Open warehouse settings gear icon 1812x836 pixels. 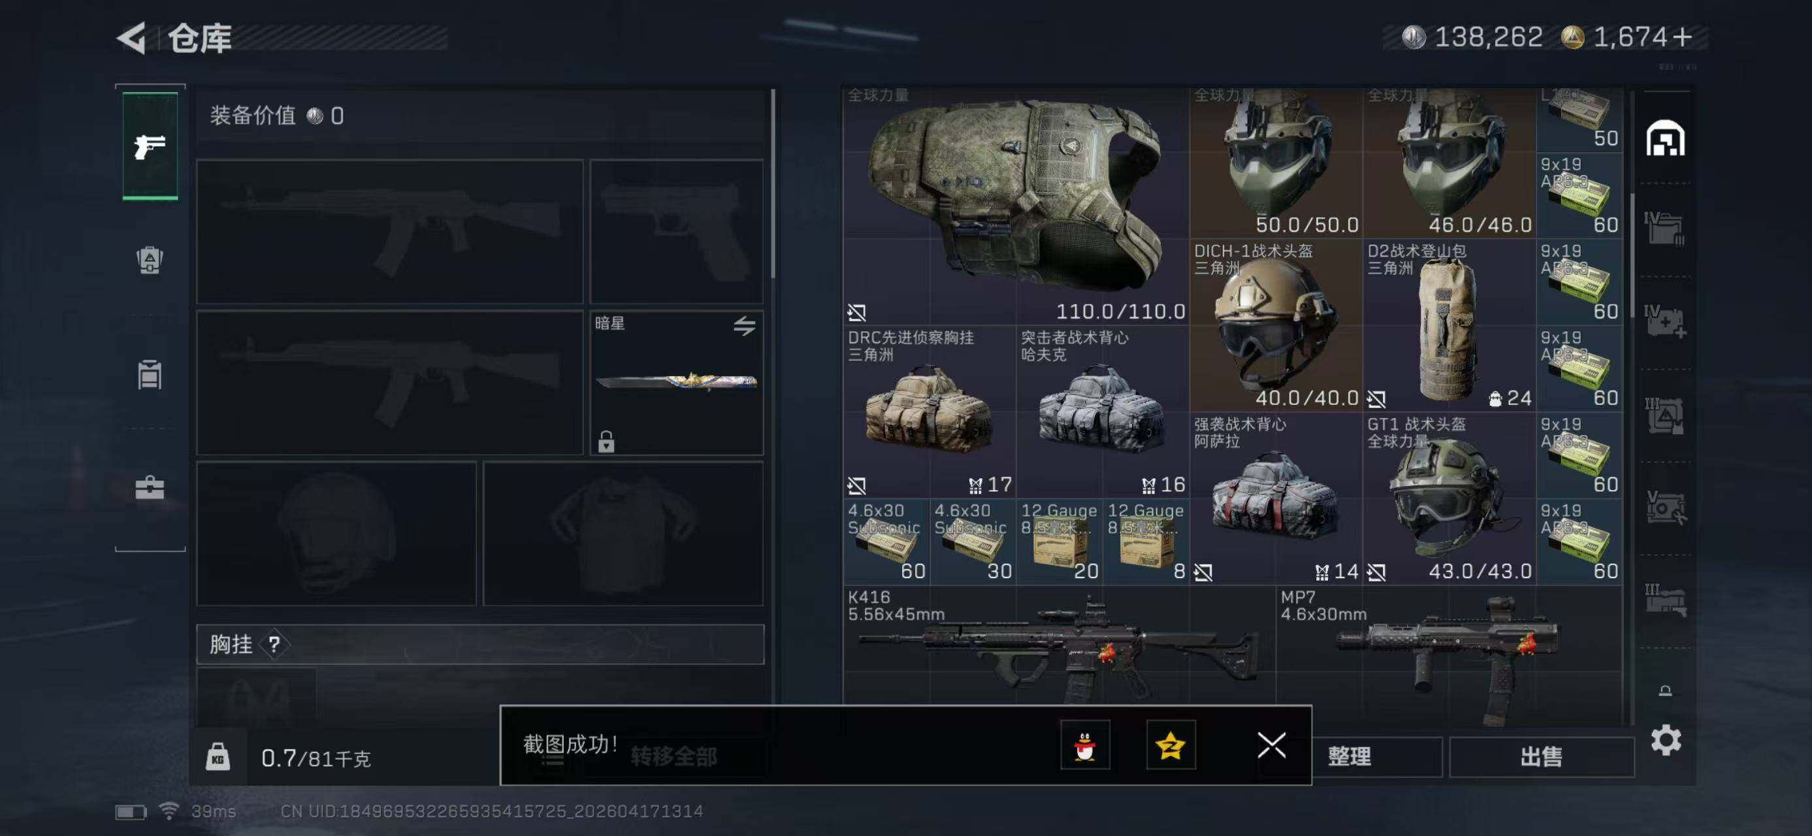1666,740
